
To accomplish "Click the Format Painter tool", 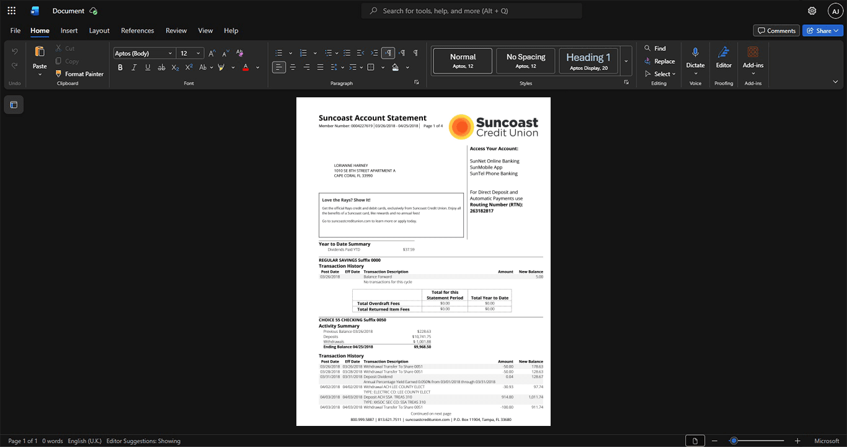I will tap(78, 74).
